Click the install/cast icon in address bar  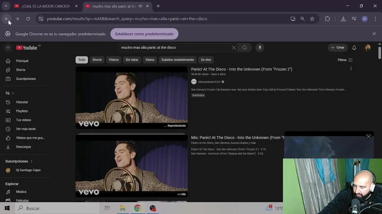tap(293, 19)
